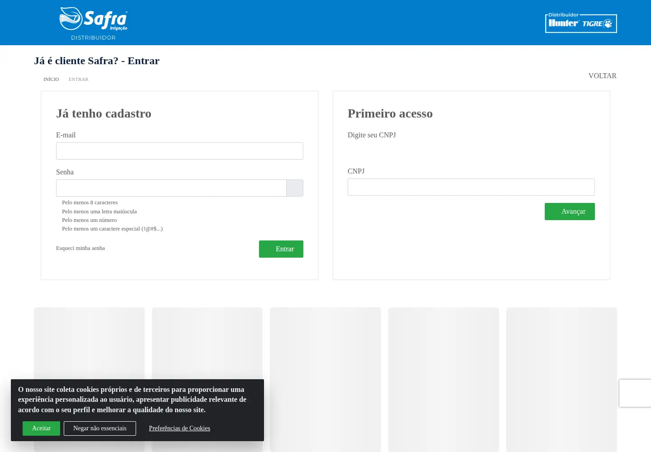Click the 'Já tenho cadastro' heading
This screenshot has width=651, height=452.
coord(104,113)
